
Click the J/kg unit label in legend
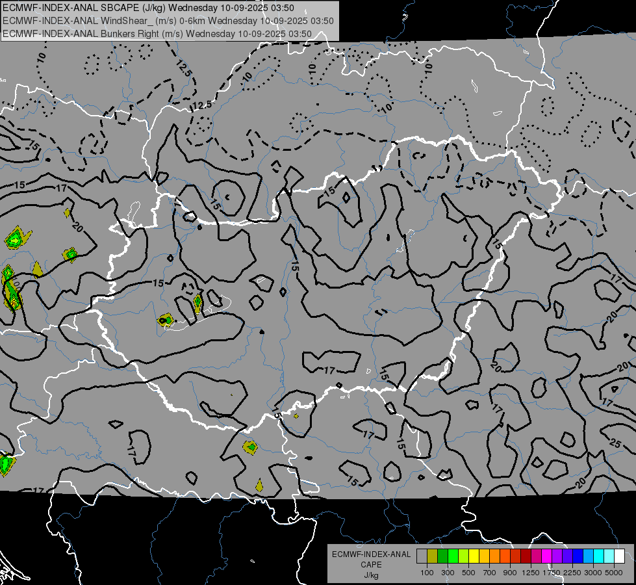coord(371,575)
